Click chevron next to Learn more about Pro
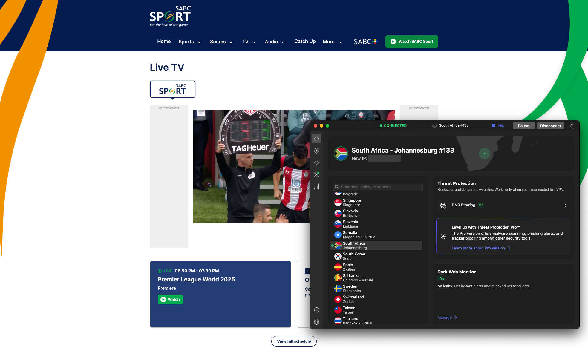Image resolution: width=588 pixels, height=351 pixels. pos(509,248)
